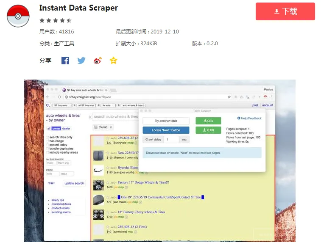Open the Factory 17" Dodge Wheels & Tires listing
The width and height of the screenshot is (321, 248).
point(143,182)
